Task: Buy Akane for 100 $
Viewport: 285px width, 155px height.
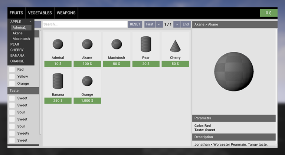Action: point(87,64)
